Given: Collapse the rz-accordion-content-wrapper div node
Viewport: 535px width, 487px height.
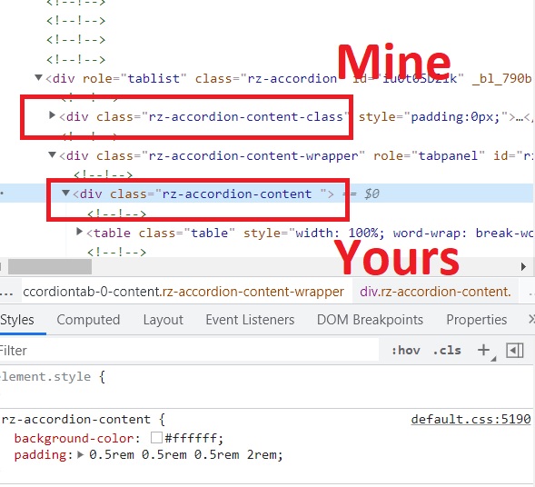Looking at the screenshot, I should 52,155.
